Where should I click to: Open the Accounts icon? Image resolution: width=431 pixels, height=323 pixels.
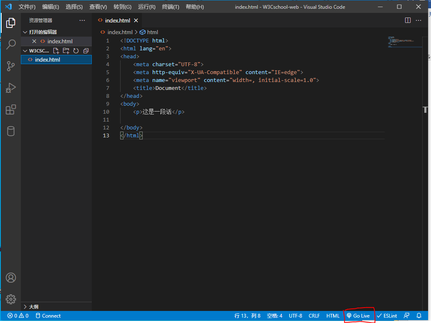pos(11,278)
